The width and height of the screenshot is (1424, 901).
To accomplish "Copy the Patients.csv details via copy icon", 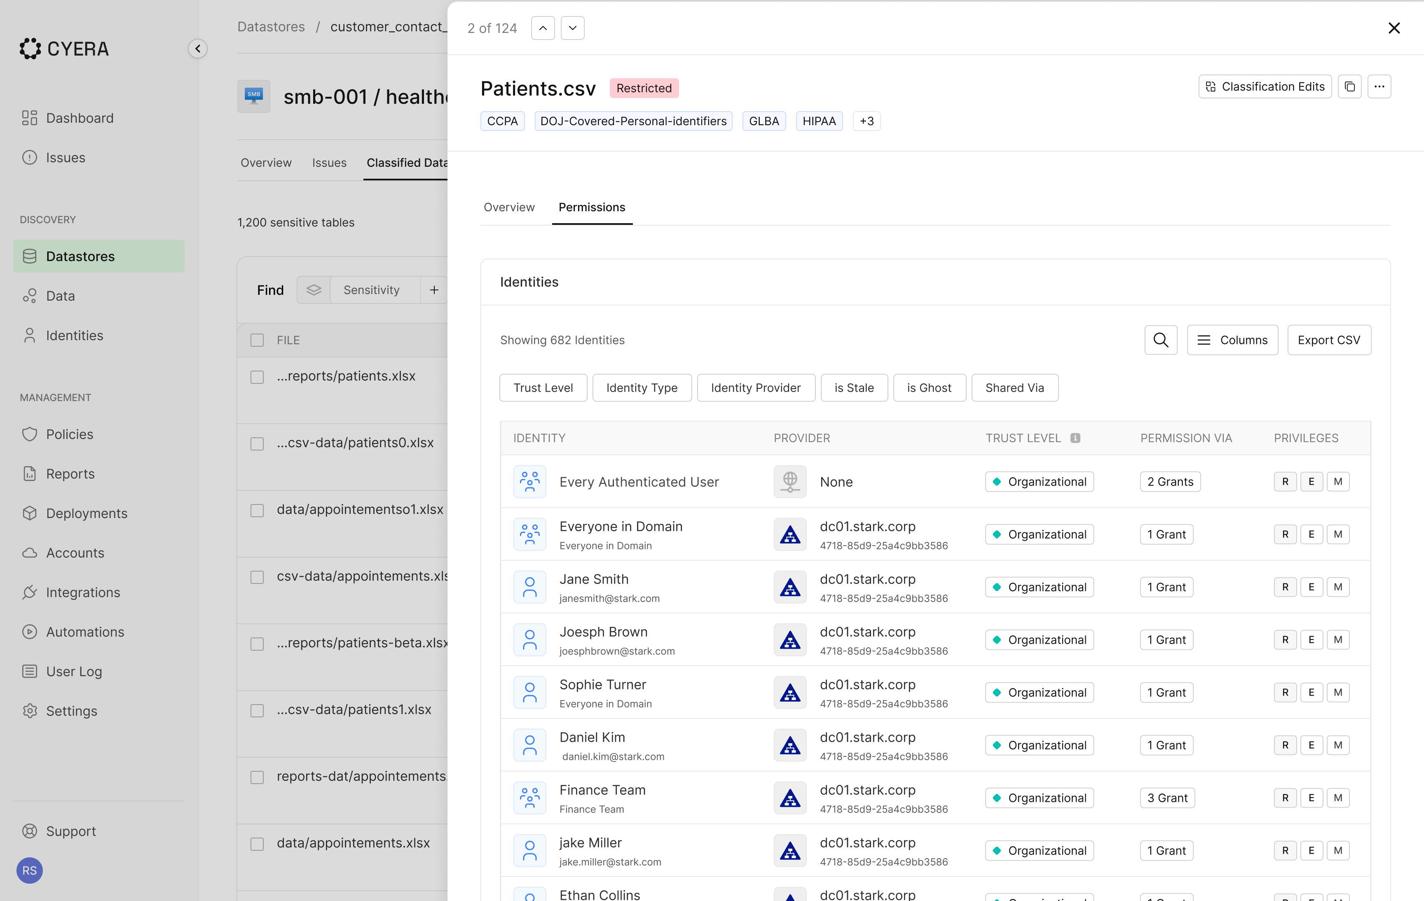I will (x=1350, y=86).
